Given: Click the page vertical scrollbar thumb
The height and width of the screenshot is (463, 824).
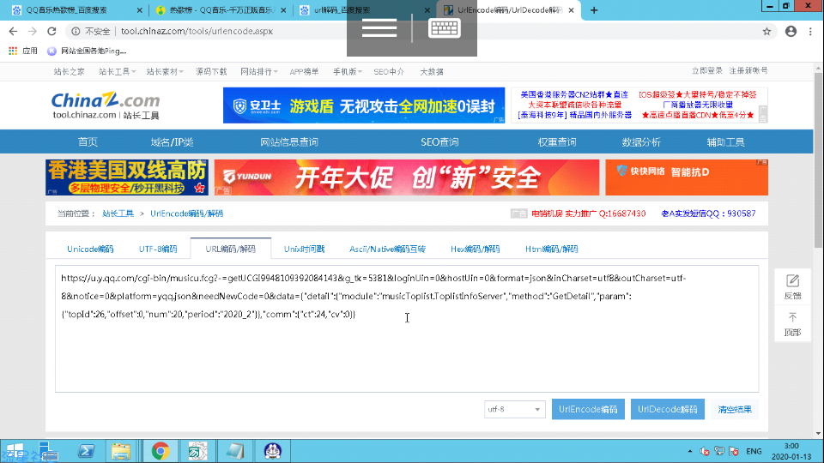Looking at the screenshot, I should (x=818, y=160).
